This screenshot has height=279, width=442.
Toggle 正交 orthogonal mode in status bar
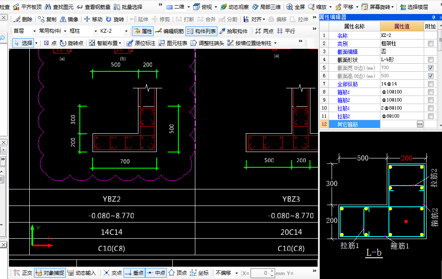coord(23,273)
